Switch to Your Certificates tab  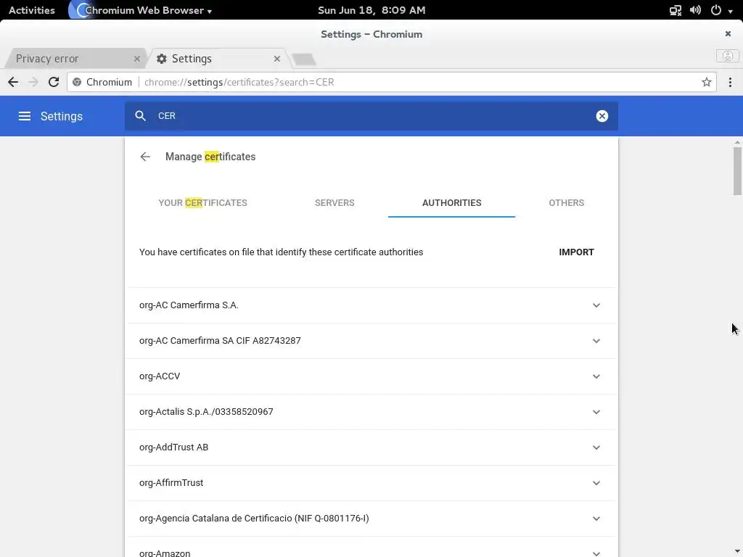pyautogui.click(x=203, y=203)
